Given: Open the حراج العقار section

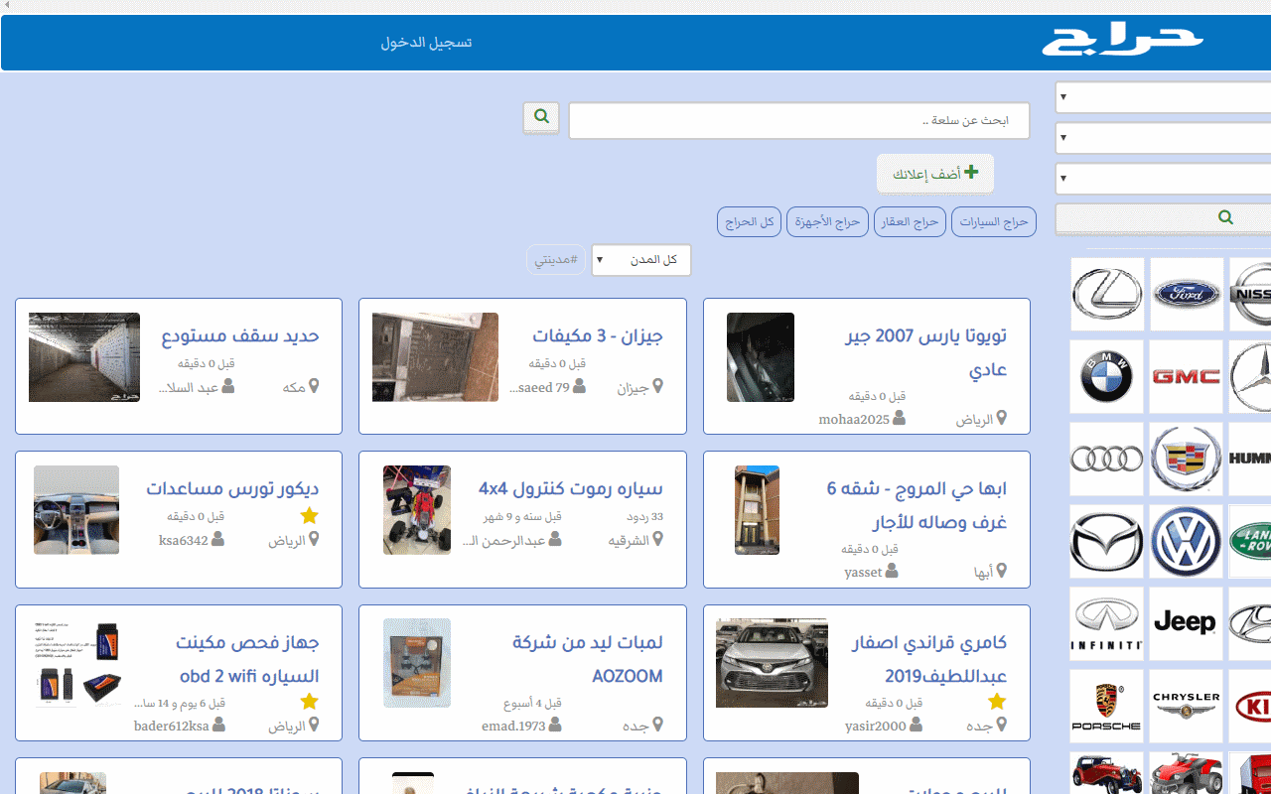Looking at the screenshot, I should [910, 221].
